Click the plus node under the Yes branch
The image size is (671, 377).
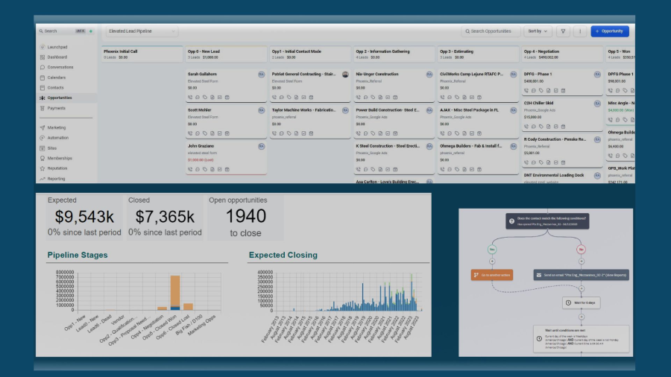[492, 262]
